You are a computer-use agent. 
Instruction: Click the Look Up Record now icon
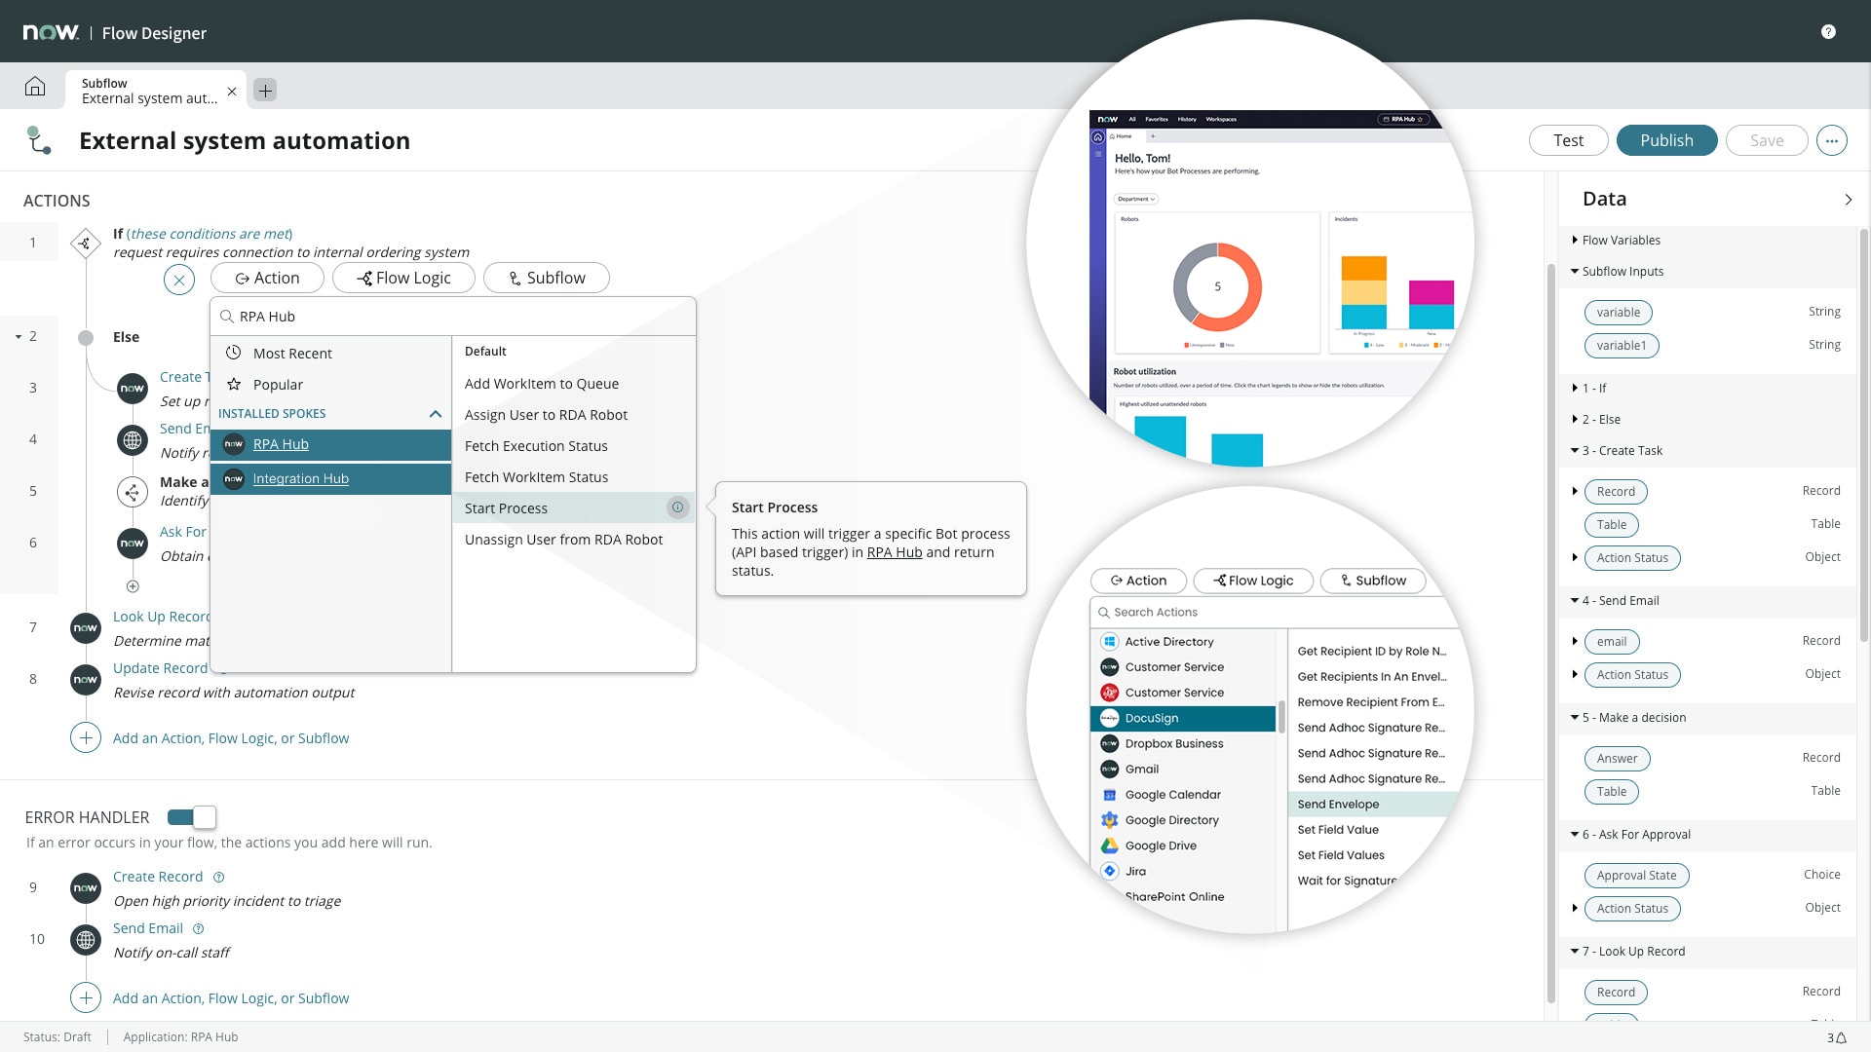pos(86,628)
